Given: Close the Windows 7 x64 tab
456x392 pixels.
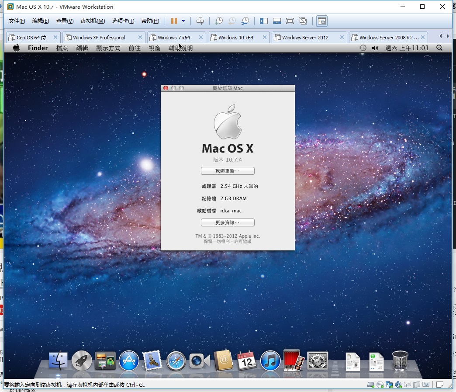Looking at the screenshot, I should (201, 37).
